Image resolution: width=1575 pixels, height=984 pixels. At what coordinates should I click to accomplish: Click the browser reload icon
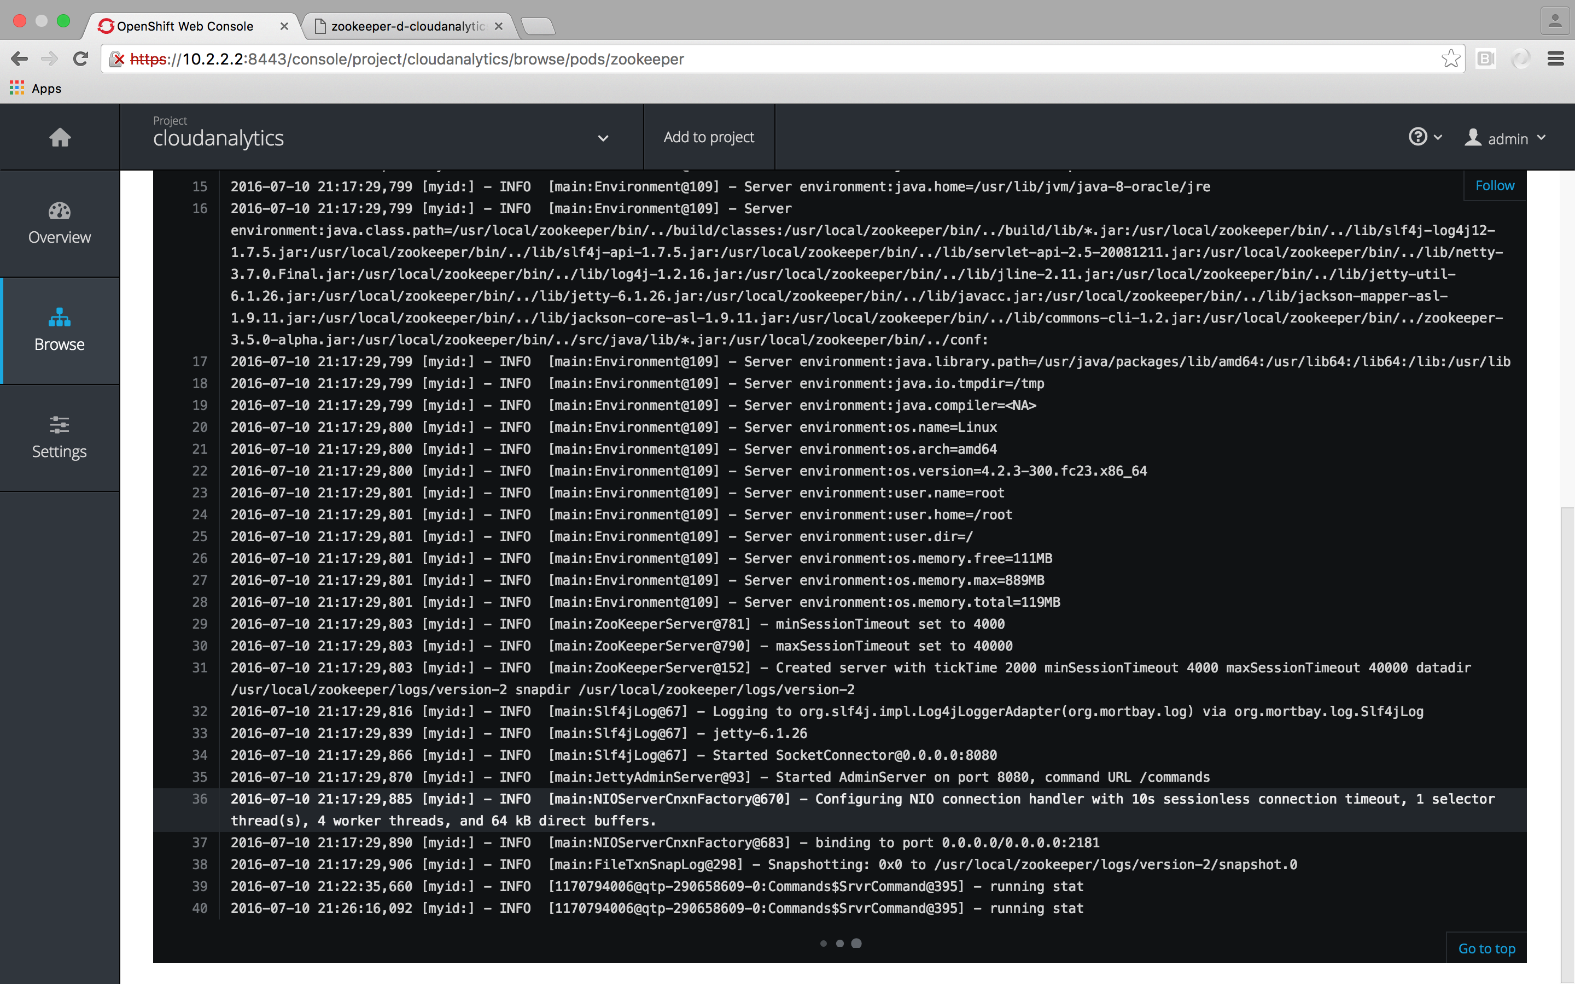click(x=81, y=59)
